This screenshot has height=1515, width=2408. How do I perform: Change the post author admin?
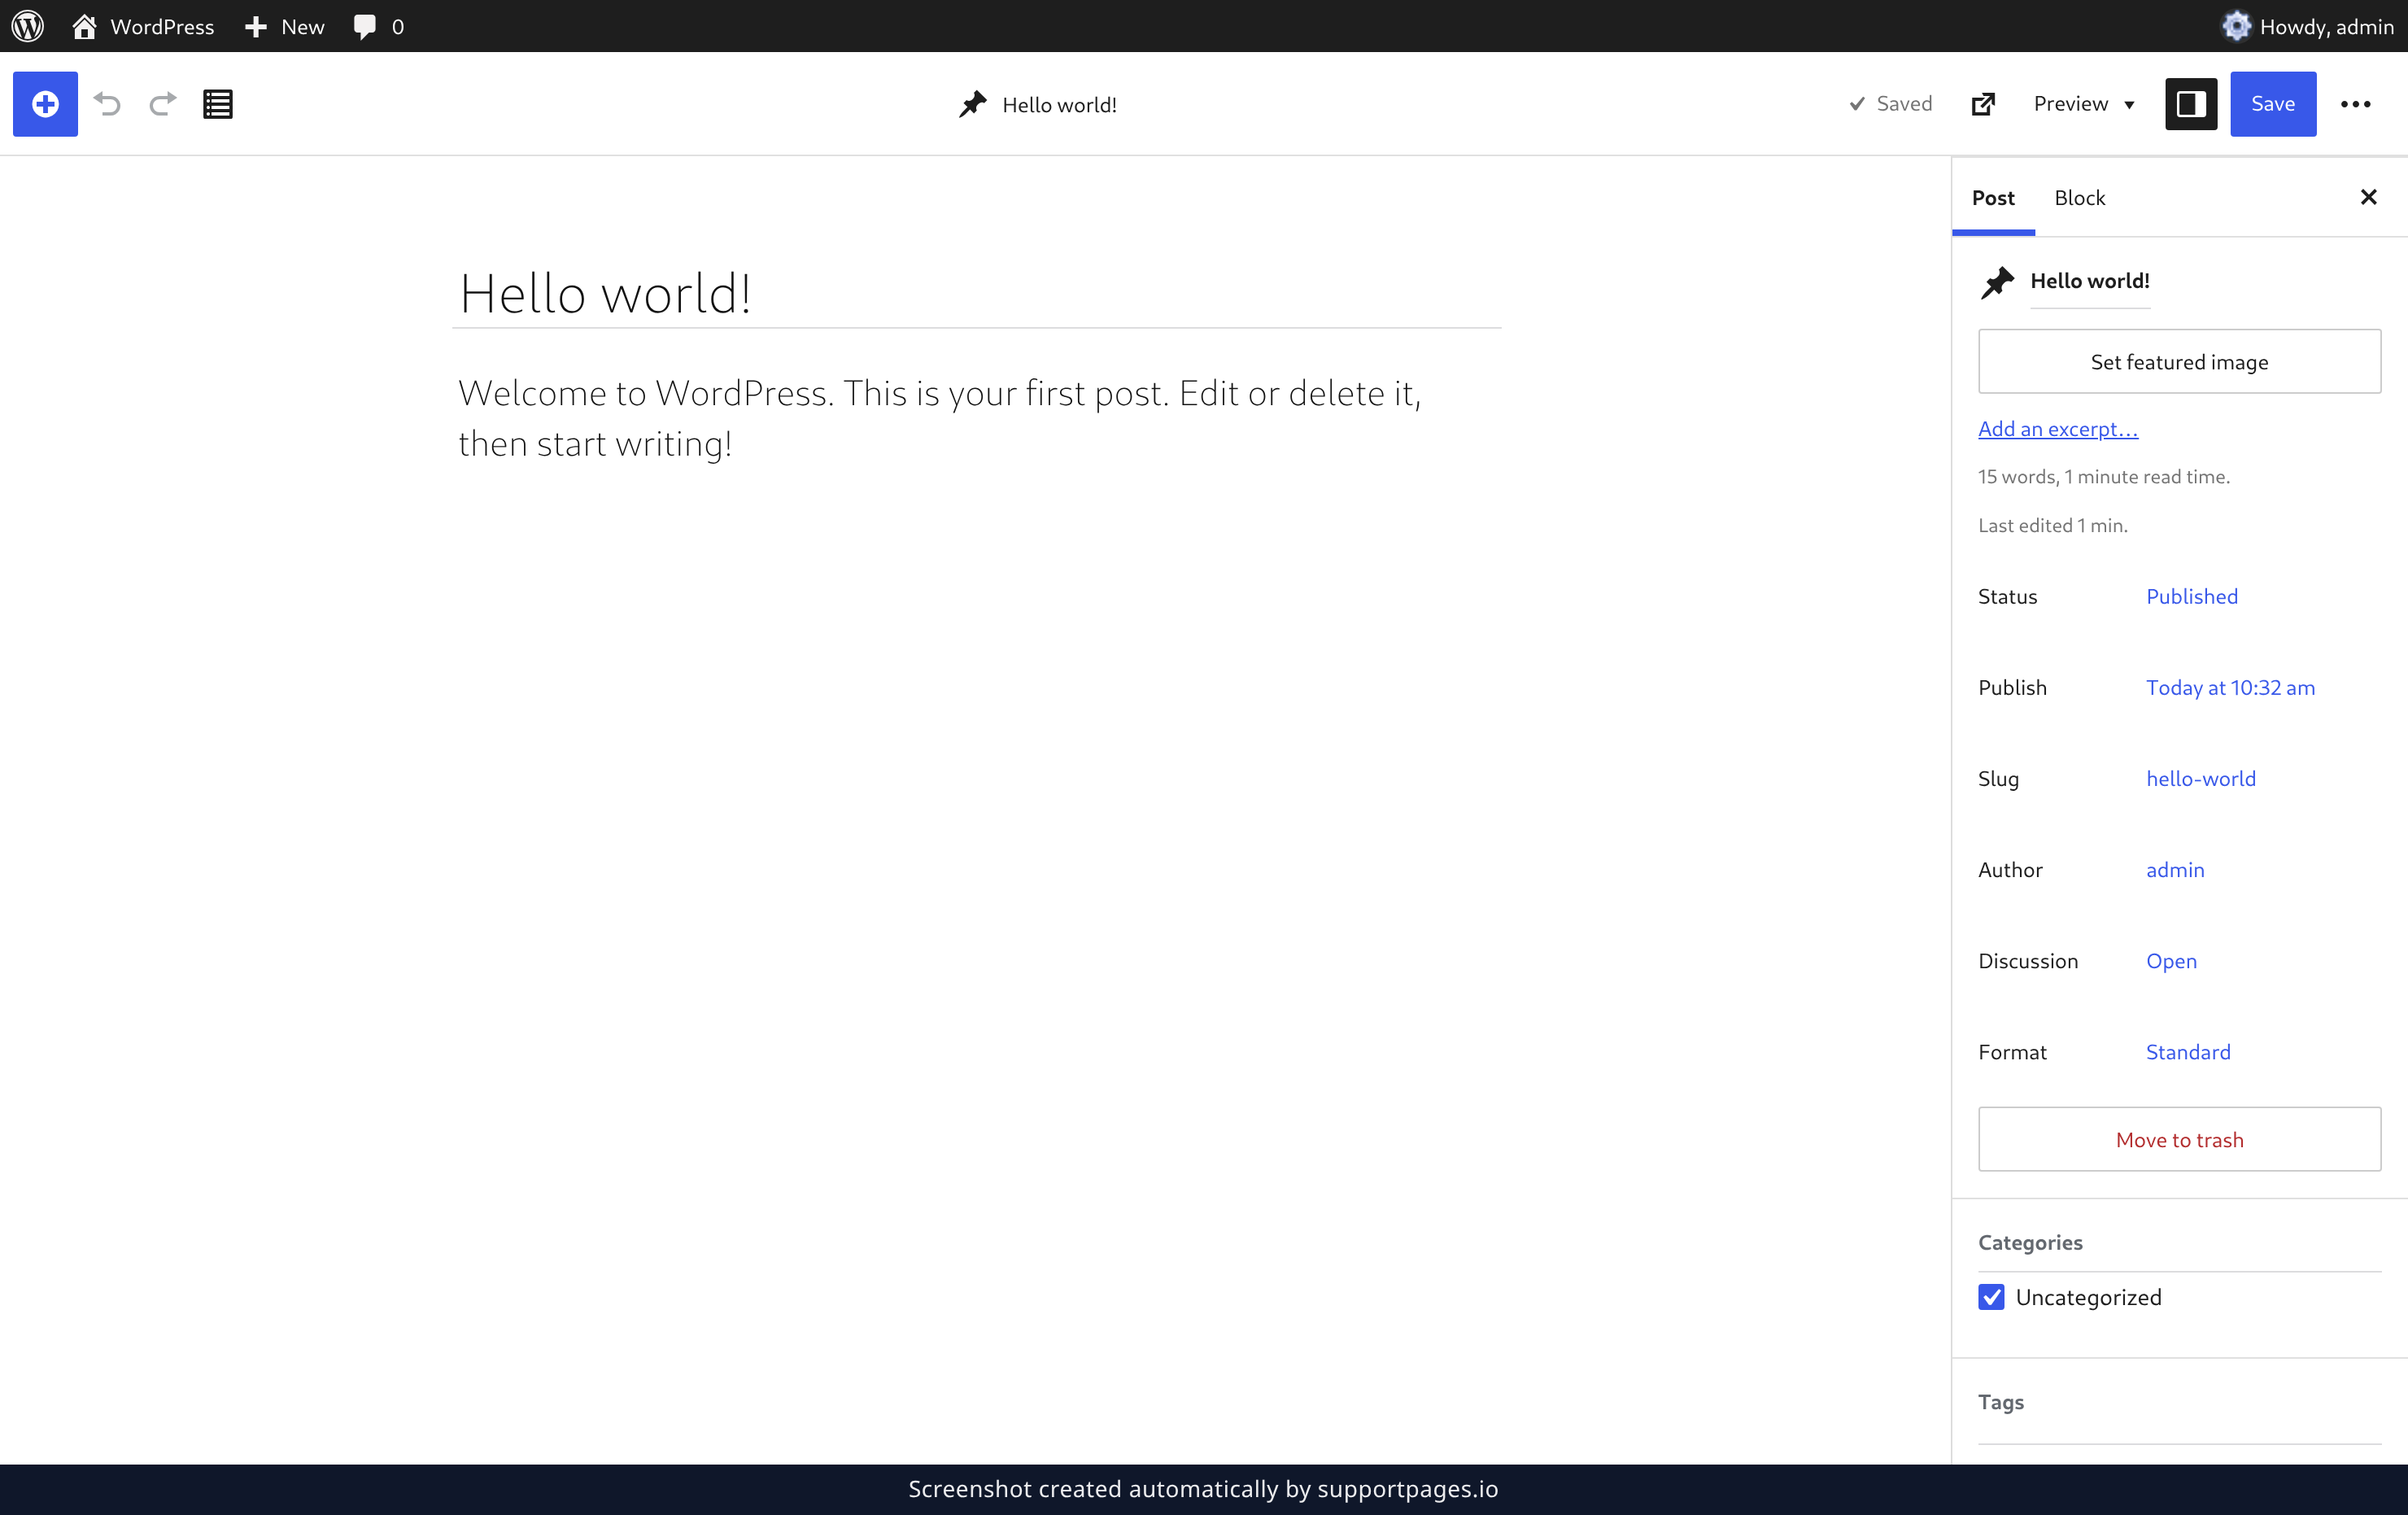click(2175, 870)
